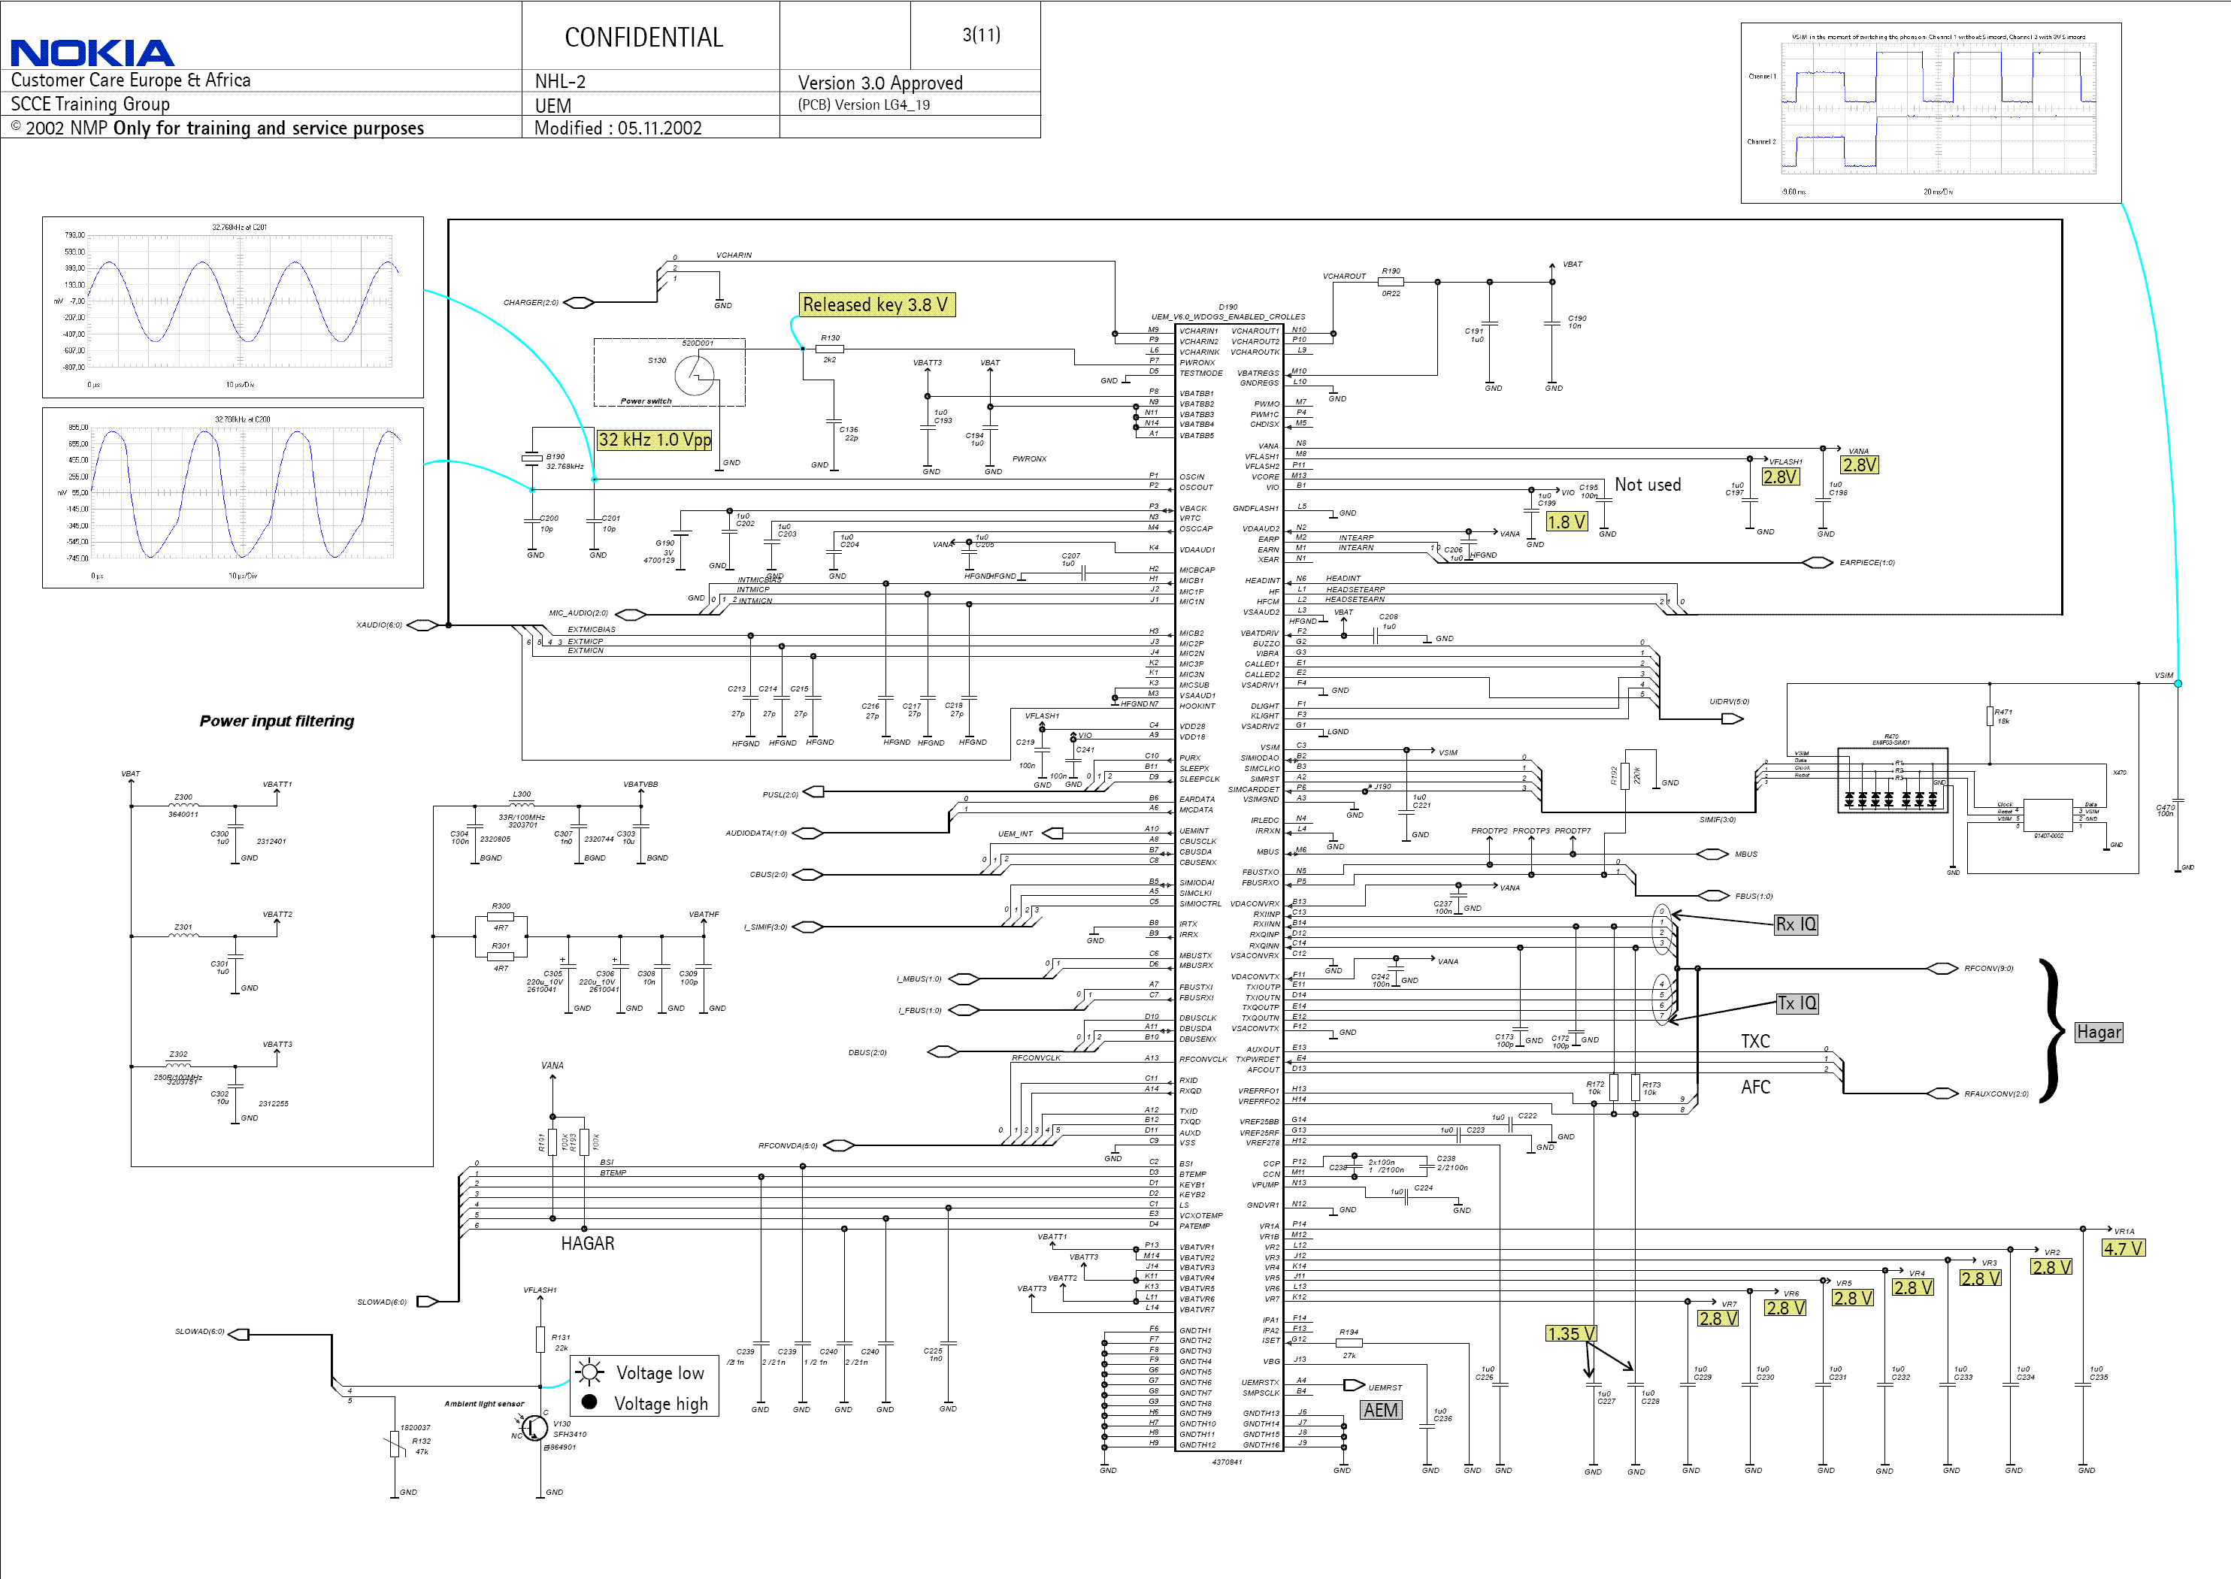2231x1579 pixels.
Task: Click the 'Tx IQ' label
Action: [1797, 1003]
